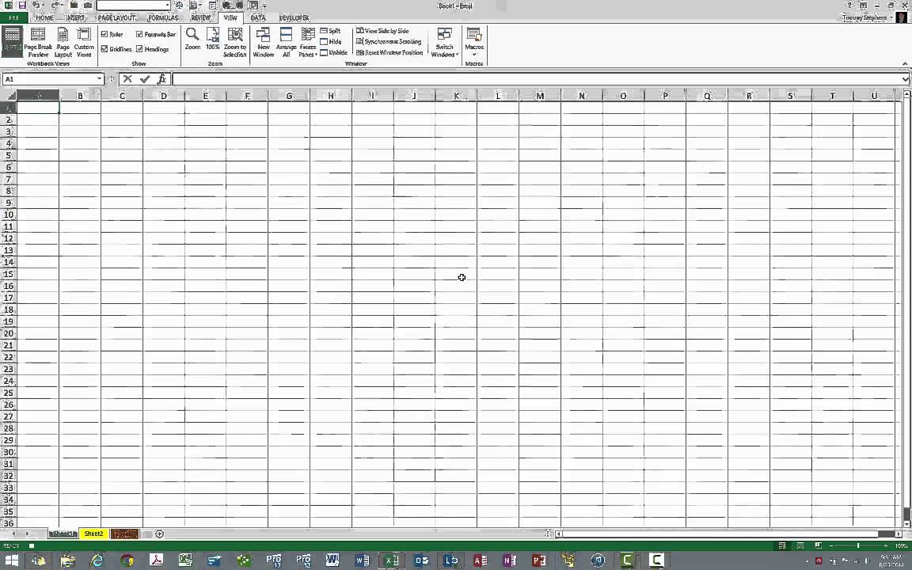Image resolution: width=912 pixels, height=570 pixels.
Task: Open the Zoom dialog magnifier
Action: tap(192, 40)
